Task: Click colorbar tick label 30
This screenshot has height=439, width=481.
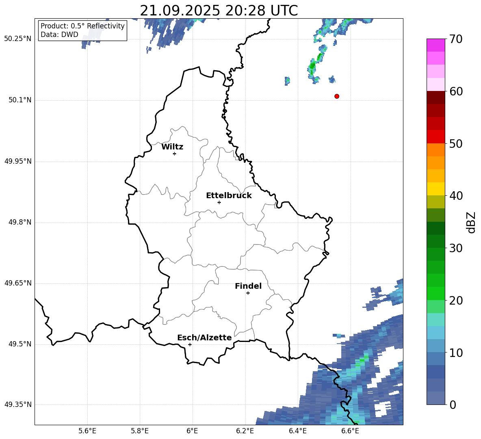Action: (x=456, y=248)
